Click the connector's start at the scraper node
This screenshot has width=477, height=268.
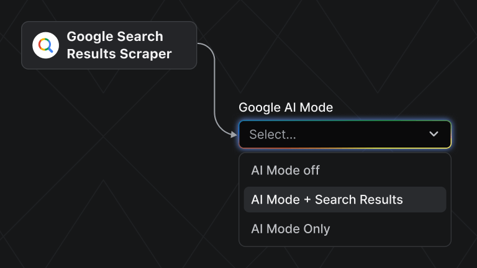(x=199, y=45)
